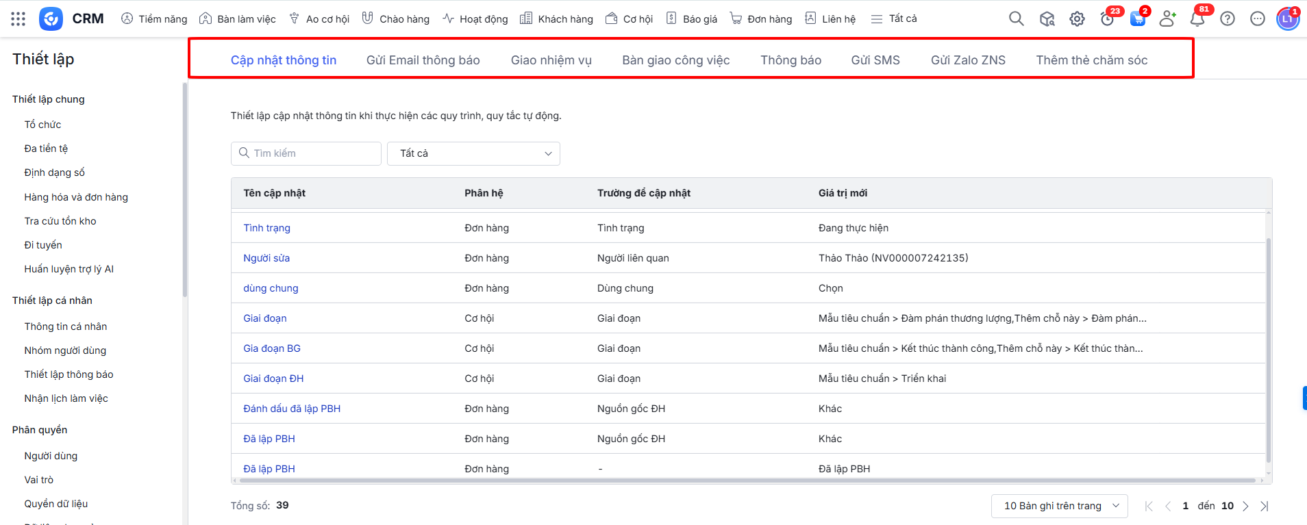The image size is (1307, 525).
Task: Expand the 'Tất cả' filter dropdown
Action: click(x=473, y=153)
